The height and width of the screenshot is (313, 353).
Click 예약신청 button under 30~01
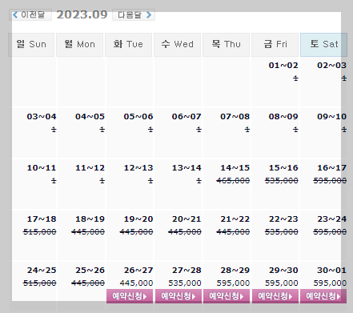pos(323,296)
